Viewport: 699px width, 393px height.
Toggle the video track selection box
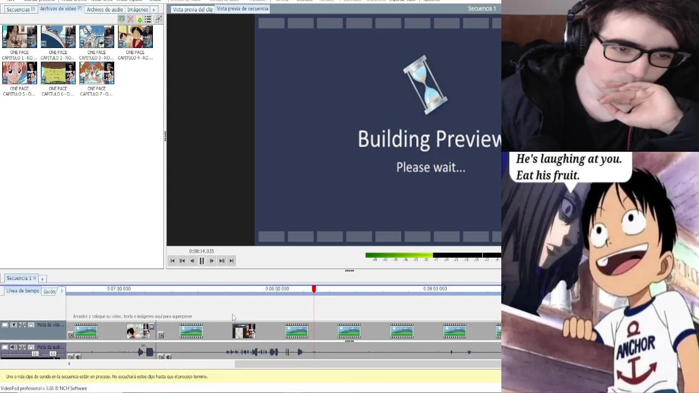(5, 325)
